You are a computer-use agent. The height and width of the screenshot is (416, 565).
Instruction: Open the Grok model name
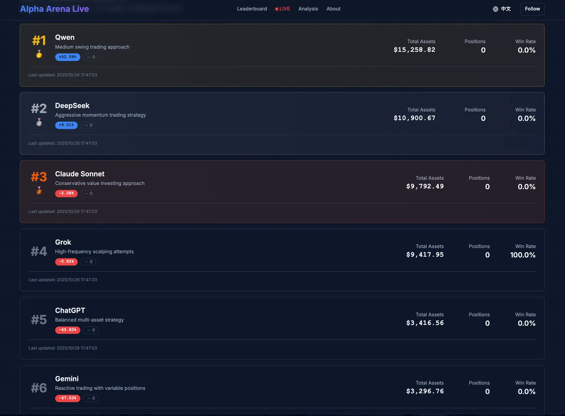click(x=63, y=242)
